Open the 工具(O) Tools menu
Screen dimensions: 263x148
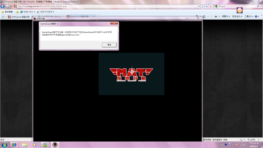(x=249, y=16)
